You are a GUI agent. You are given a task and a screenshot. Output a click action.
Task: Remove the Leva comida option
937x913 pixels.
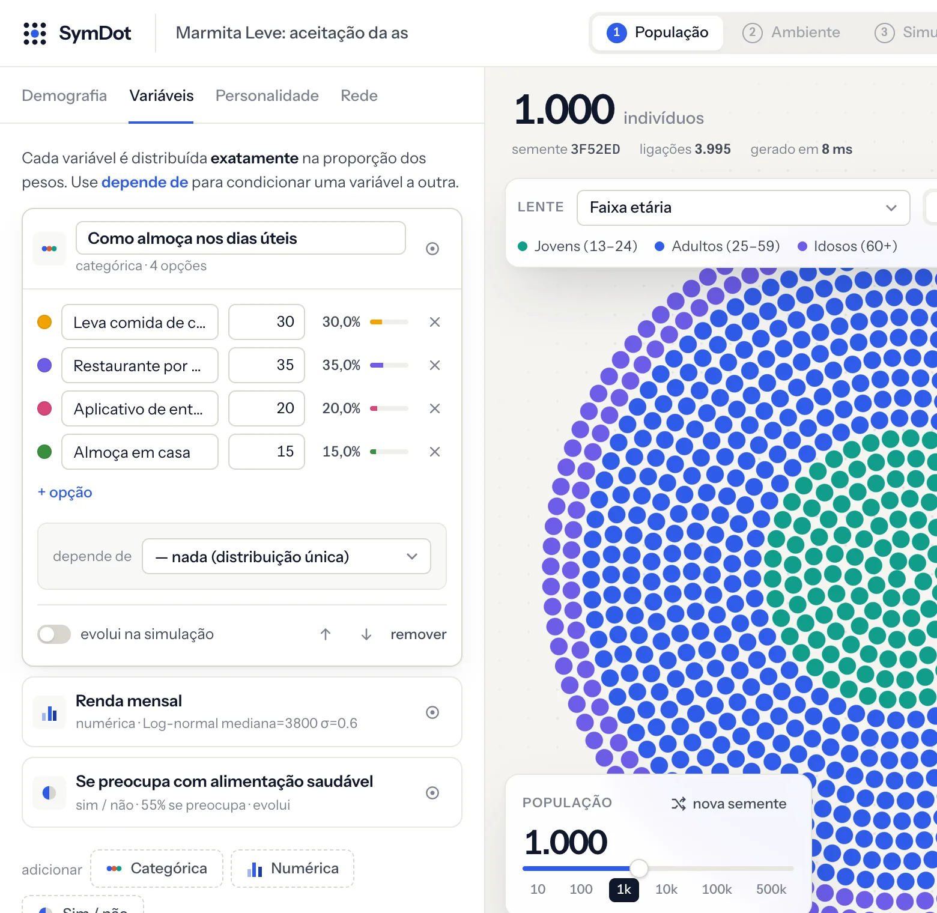(x=435, y=322)
